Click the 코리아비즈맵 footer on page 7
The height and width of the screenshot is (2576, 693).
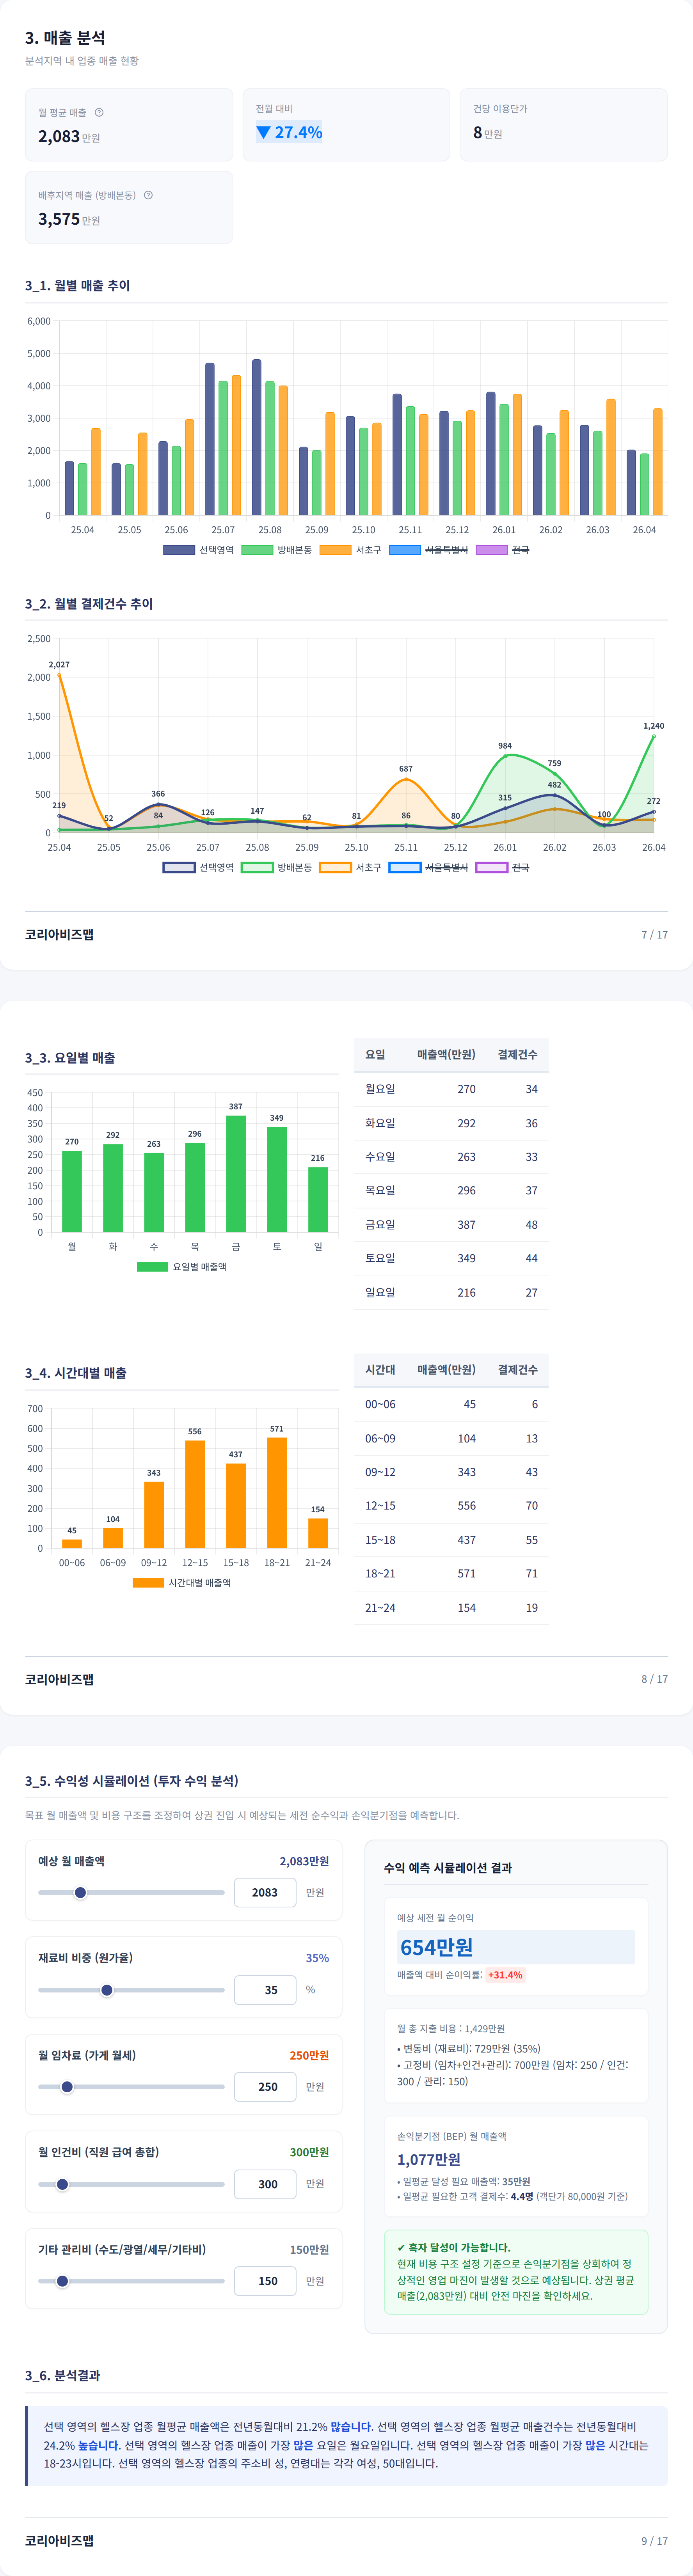pyautogui.click(x=59, y=934)
